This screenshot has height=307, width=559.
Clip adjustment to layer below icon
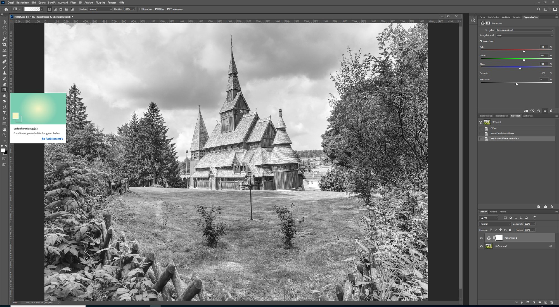click(x=526, y=111)
